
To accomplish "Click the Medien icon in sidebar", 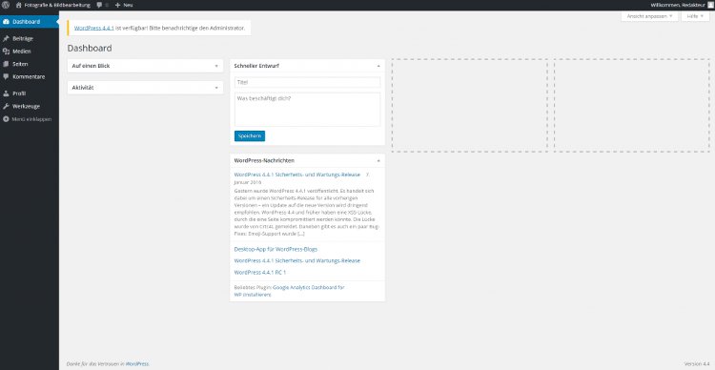I will tap(6, 51).
